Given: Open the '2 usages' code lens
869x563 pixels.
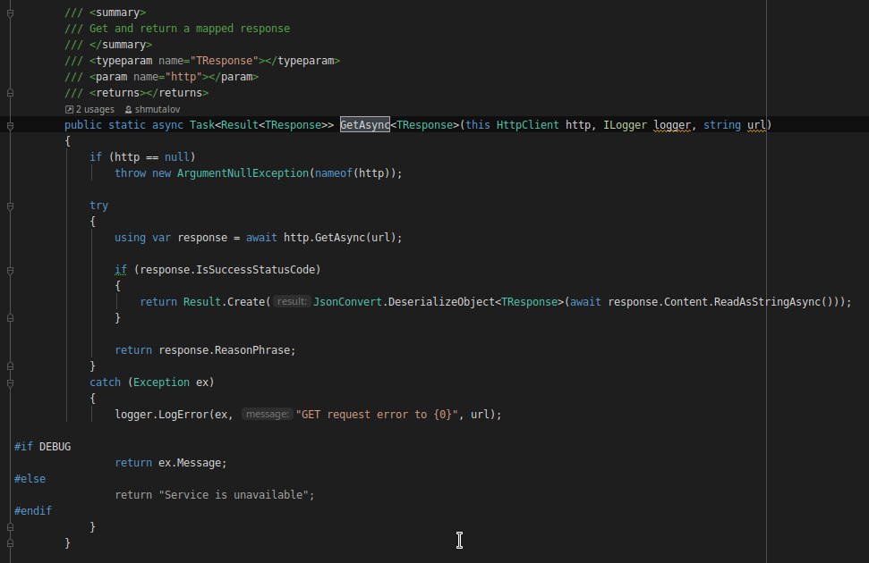Looking at the screenshot, I should tap(89, 110).
